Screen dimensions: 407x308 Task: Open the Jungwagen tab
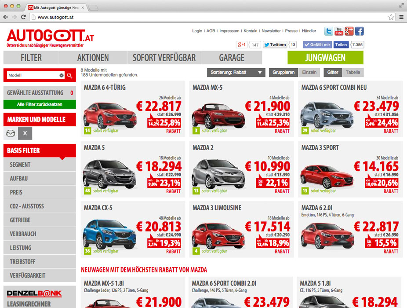[325, 58]
